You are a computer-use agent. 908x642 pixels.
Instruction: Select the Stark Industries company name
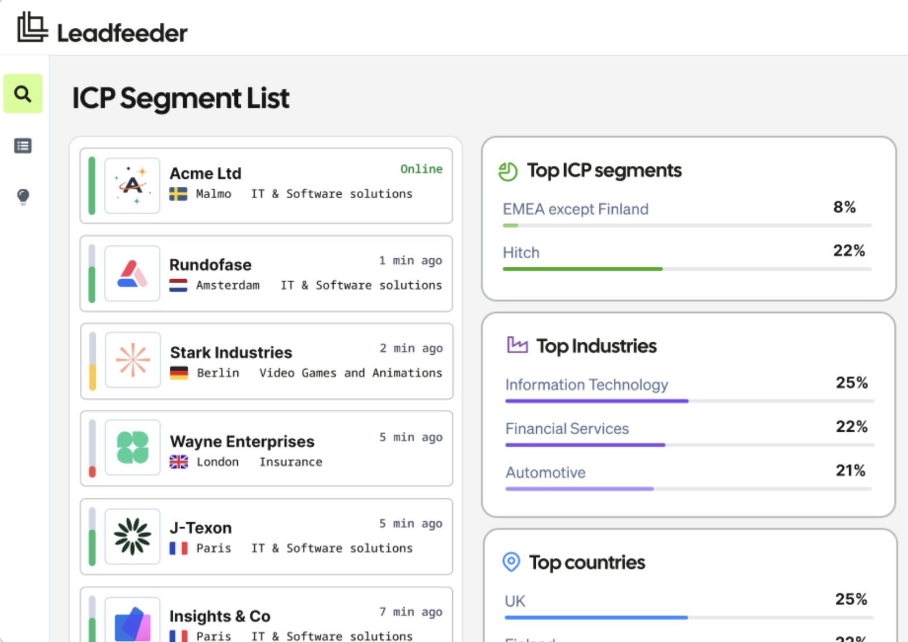click(231, 353)
